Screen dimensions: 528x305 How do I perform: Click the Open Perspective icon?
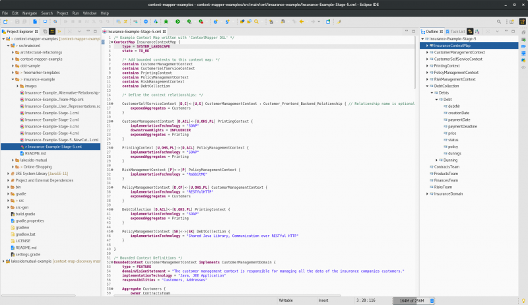(x=511, y=22)
